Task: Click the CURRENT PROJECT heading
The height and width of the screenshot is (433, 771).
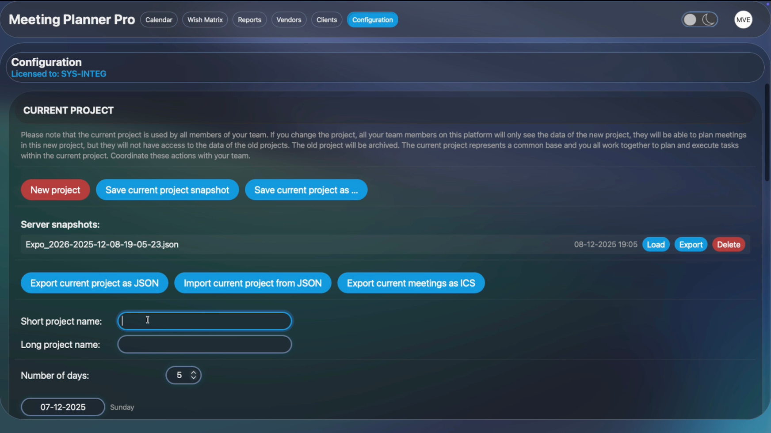Action: click(x=69, y=110)
